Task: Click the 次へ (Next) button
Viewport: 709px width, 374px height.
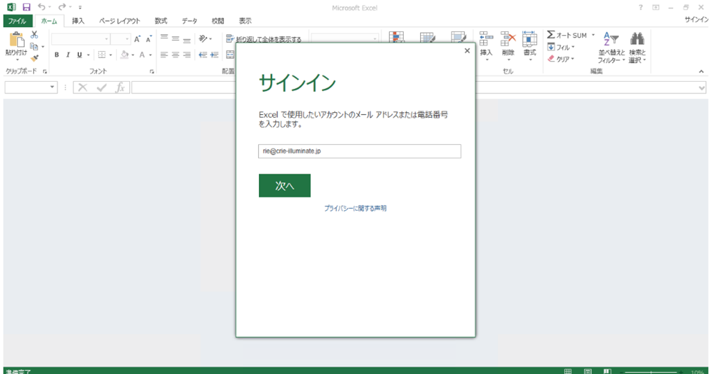Action: coord(285,186)
